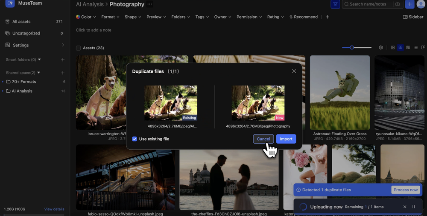
Task: Switch to list view layout
Action: [415, 48]
